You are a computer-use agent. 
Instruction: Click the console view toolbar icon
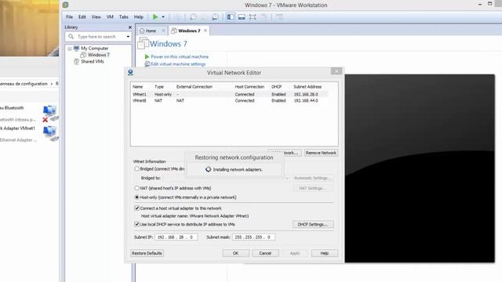pyautogui.click(x=279, y=17)
